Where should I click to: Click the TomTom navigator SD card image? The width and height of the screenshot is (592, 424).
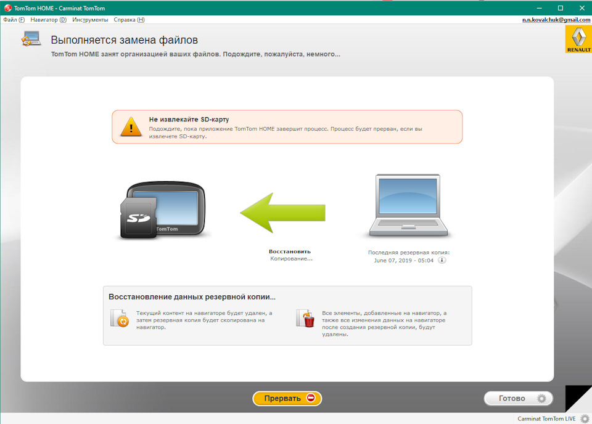(x=162, y=210)
